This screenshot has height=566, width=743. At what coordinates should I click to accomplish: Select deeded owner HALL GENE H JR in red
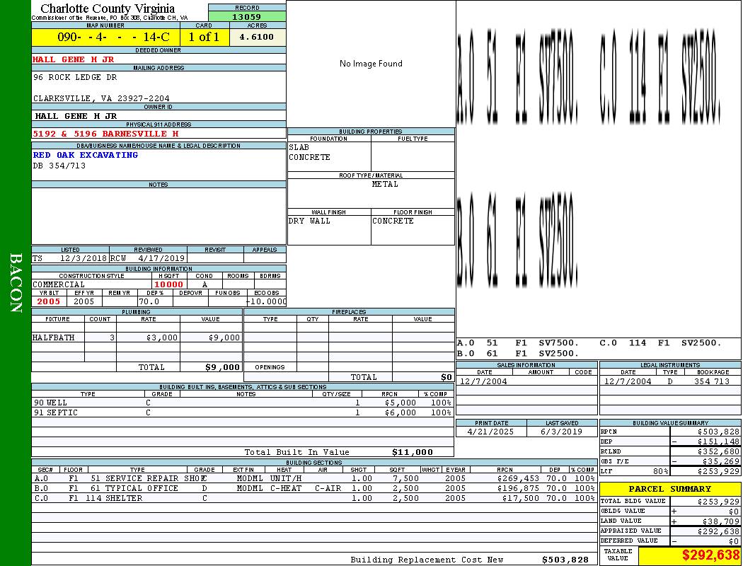[x=74, y=59]
